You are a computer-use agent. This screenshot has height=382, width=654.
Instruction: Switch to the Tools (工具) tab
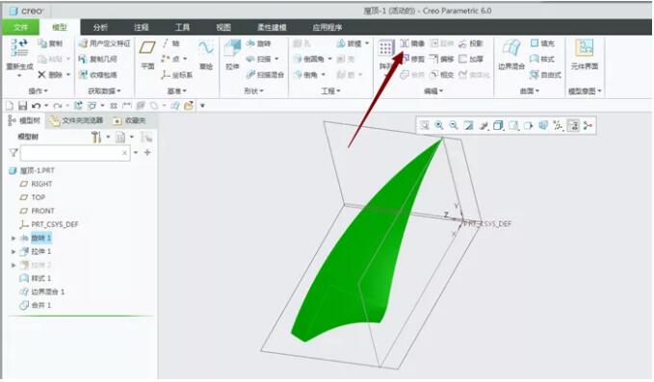182,27
